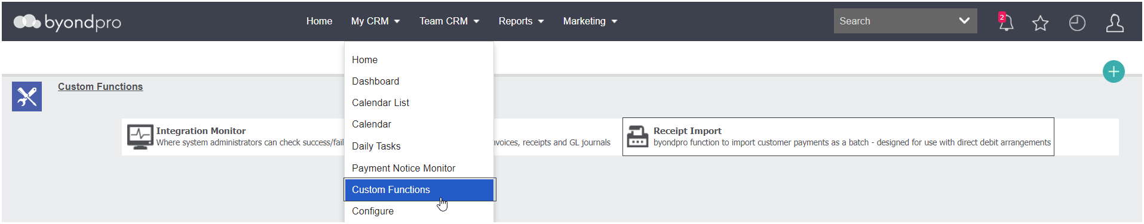Expand the Search dropdown chevron

(x=964, y=21)
